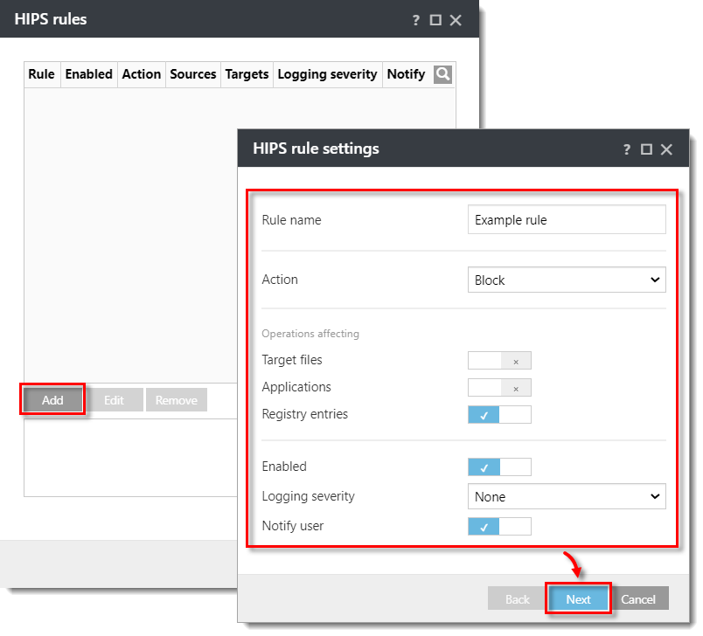Click Next to continue rule setup
Image resolution: width=703 pixels, height=636 pixels.
[x=578, y=599]
